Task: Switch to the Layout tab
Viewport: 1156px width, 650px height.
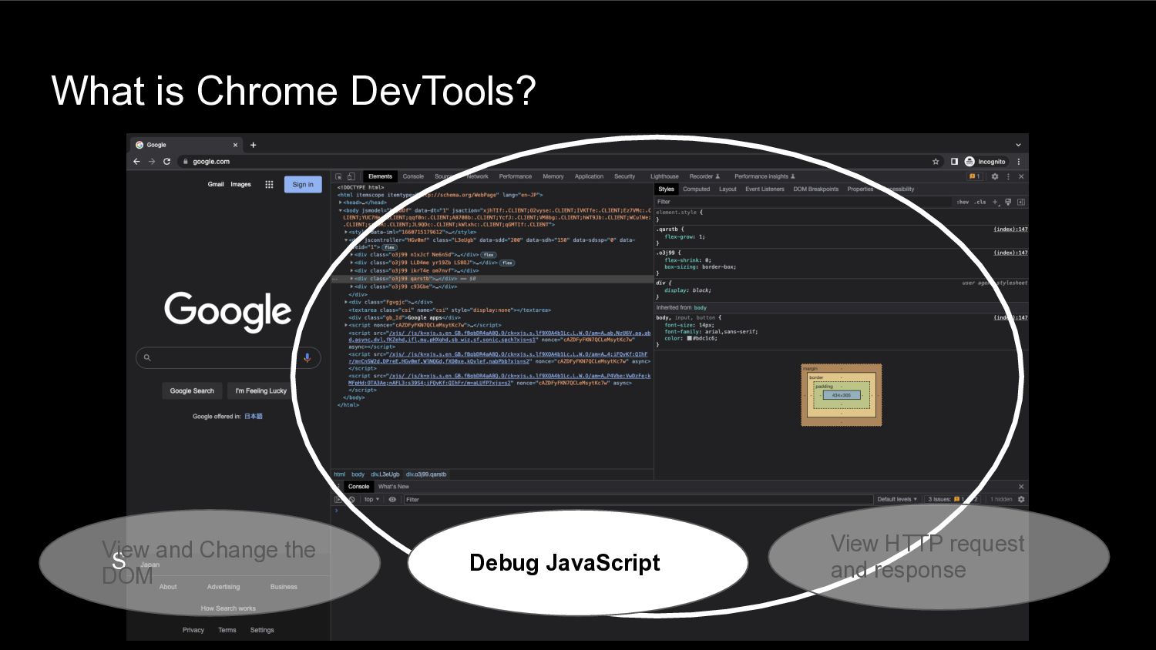Action: coord(728,189)
